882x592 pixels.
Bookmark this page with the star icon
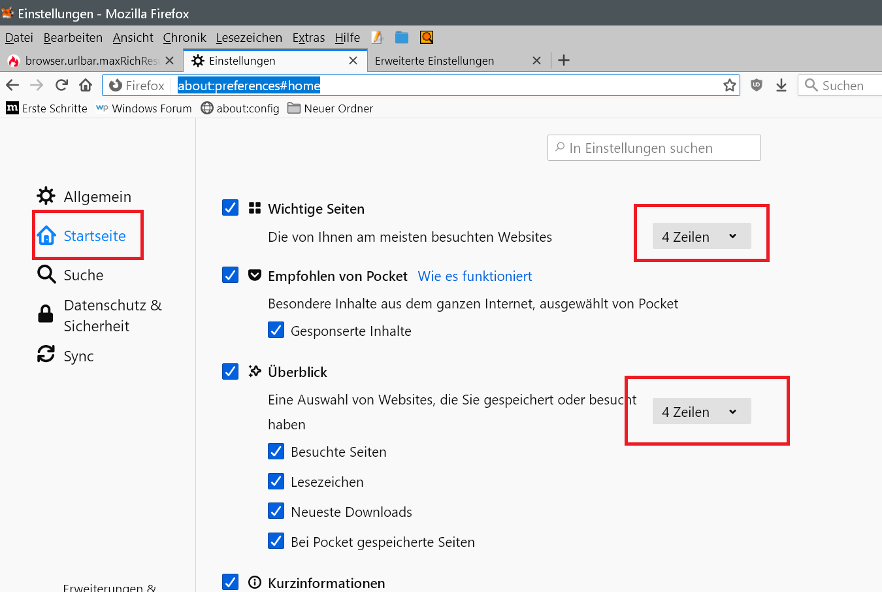(x=730, y=85)
